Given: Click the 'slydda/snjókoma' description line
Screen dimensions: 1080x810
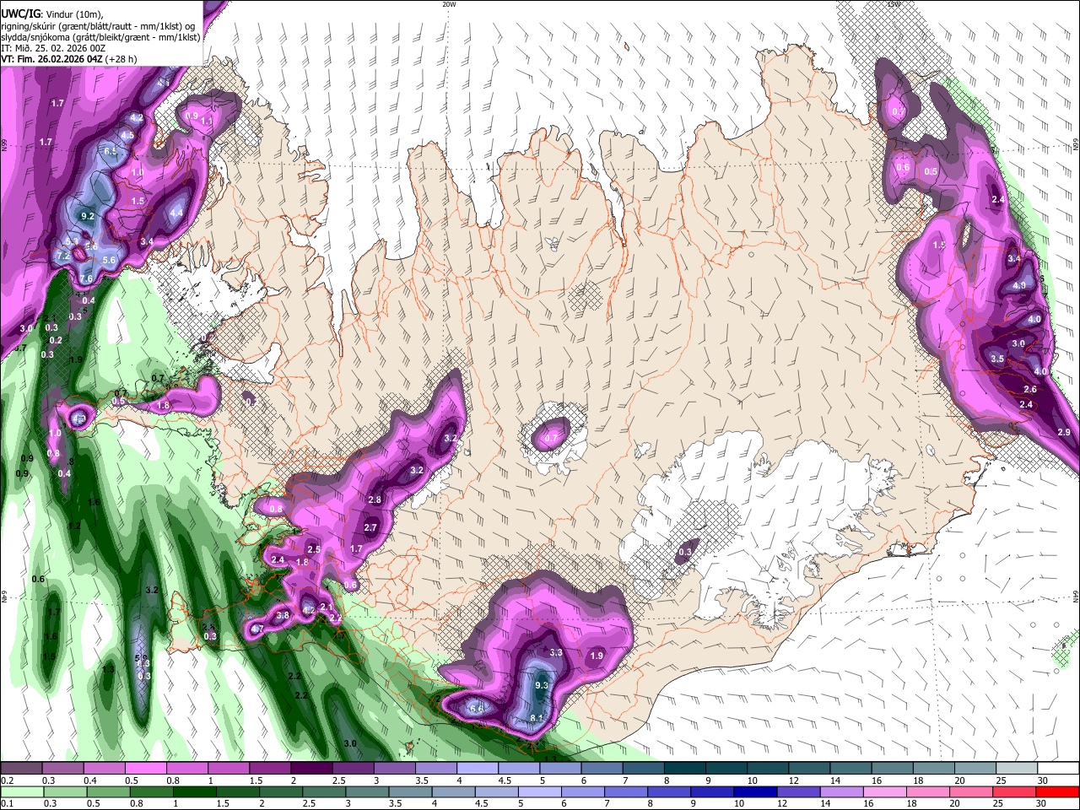Looking at the screenshot, I should 100,37.
